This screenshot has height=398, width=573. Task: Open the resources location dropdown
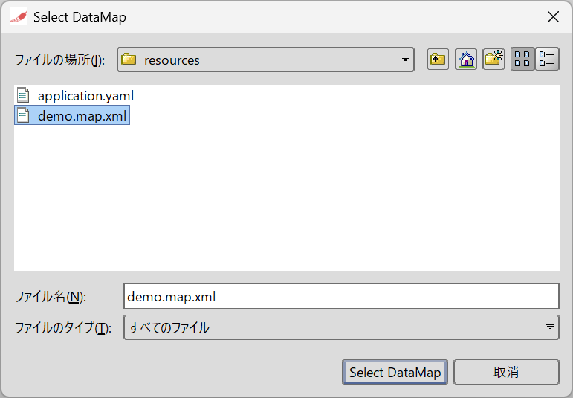265,60
